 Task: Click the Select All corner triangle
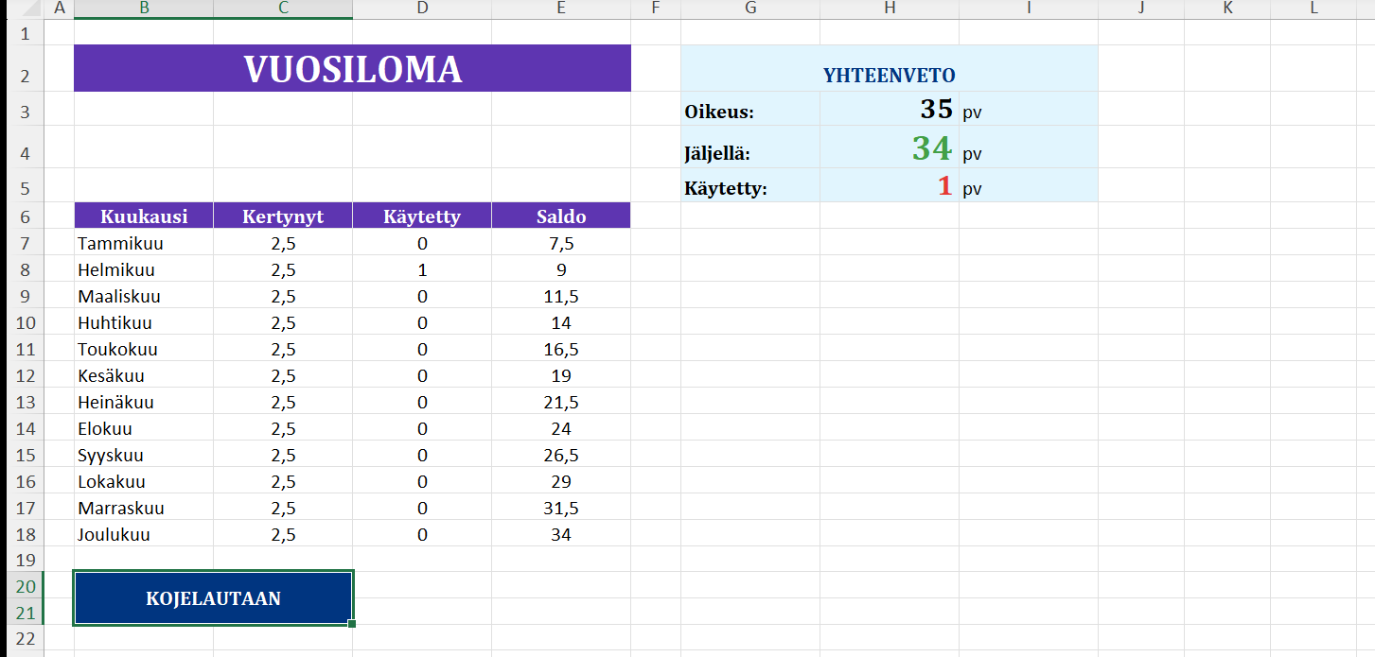click(22, 9)
